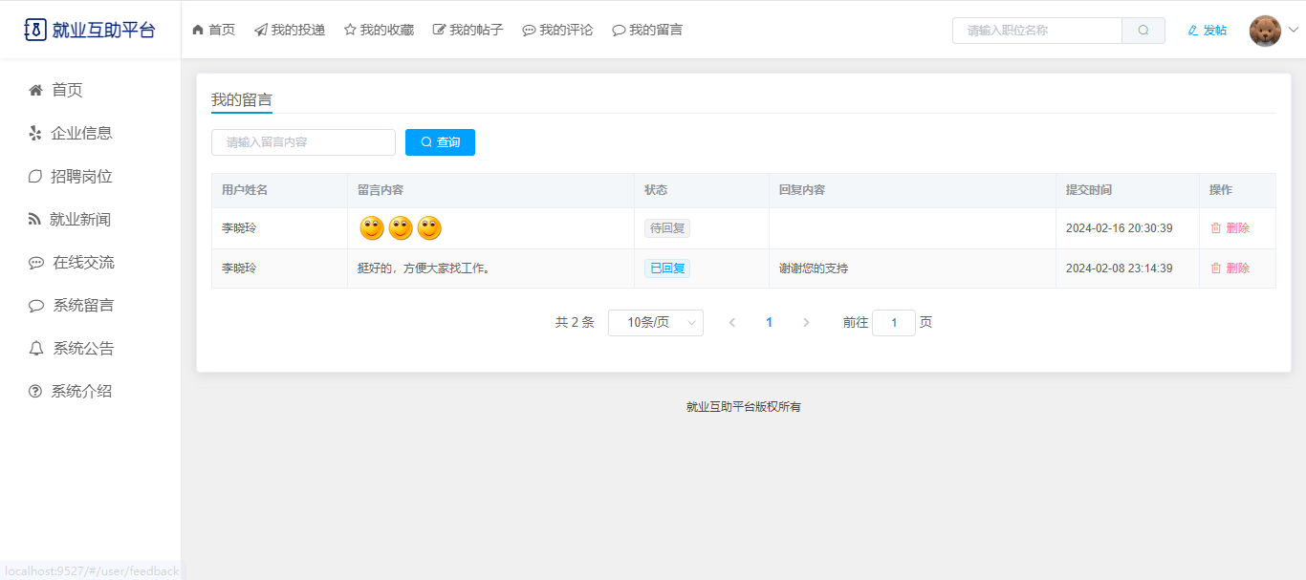This screenshot has height=580, width=1306.
Task: Click the 就业互助平台 logo icon
Action: [x=34, y=30]
